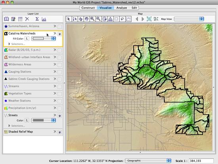This screenshot has width=218, height=164.
Task: Open the layer table icon
Action: [20, 19]
